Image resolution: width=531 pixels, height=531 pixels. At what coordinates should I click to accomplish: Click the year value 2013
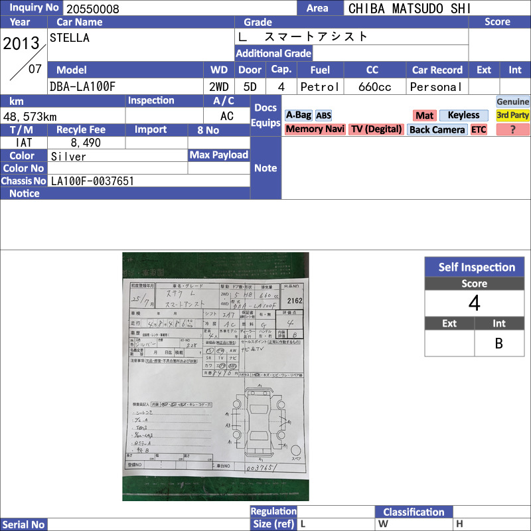point(21,43)
